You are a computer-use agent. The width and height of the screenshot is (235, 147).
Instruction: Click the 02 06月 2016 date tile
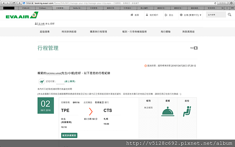coord(45,105)
